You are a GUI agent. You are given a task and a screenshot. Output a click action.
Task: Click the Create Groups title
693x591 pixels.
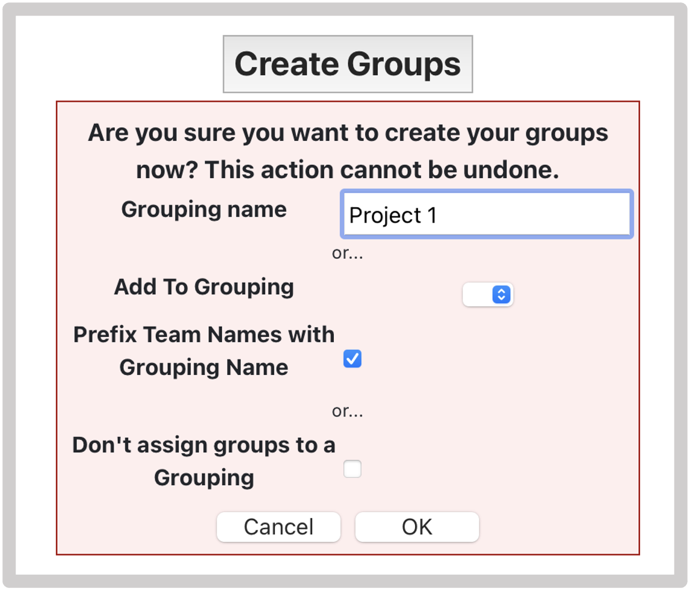click(346, 63)
